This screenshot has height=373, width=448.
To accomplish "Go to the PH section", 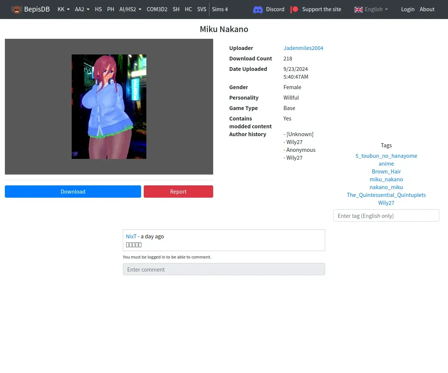I will pos(111,9).
